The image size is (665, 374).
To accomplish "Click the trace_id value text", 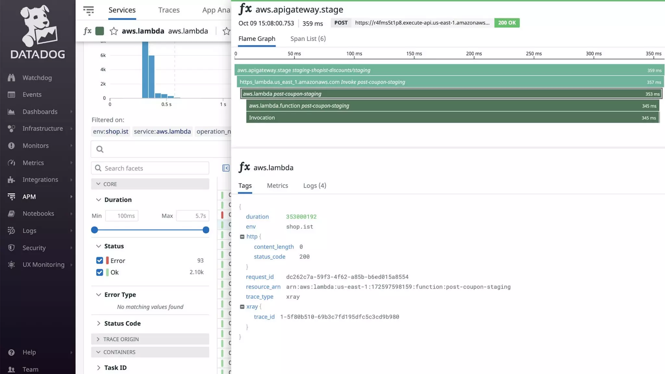I will [x=339, y=317].
